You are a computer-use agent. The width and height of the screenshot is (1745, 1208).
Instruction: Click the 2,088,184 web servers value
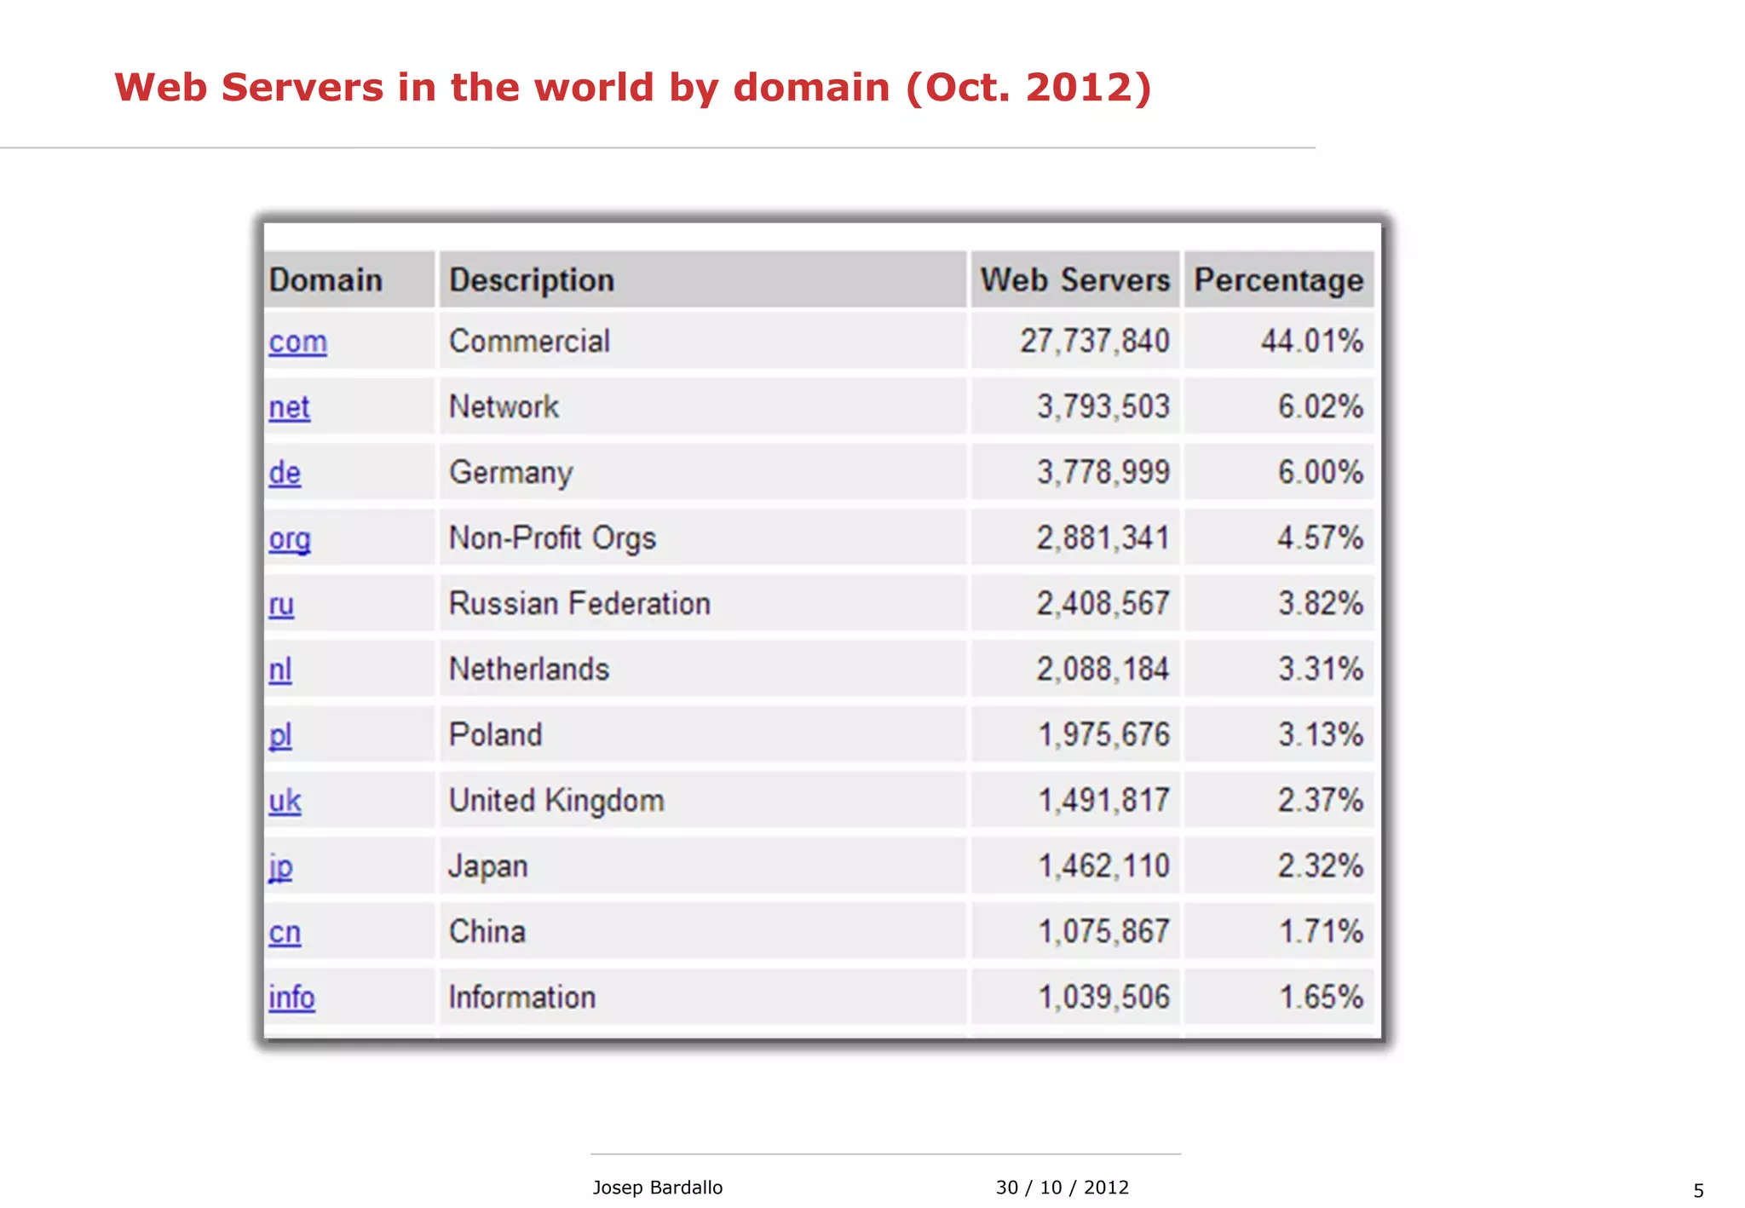coord(1103,669)
